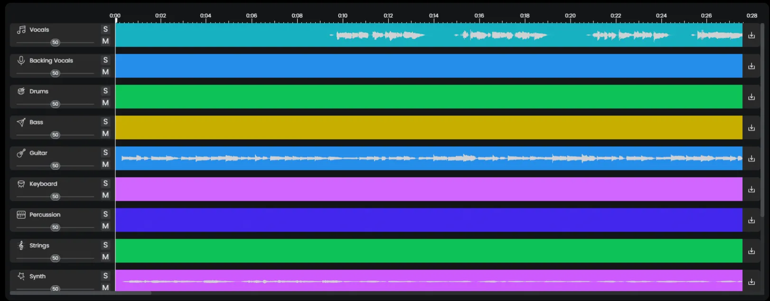Download the Vocals stem track
This screenshot has height=301, width=770.
[751, 35]
